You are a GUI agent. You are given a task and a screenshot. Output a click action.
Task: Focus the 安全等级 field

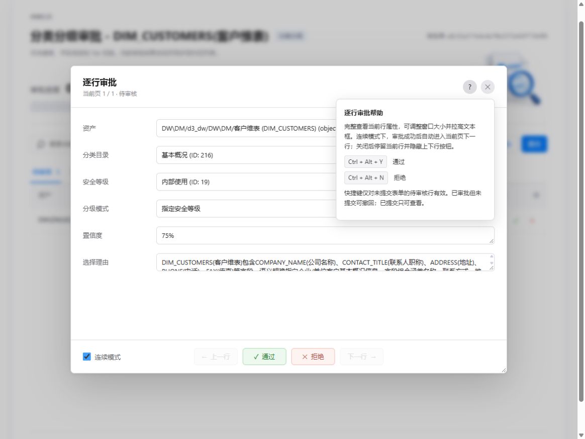(246, 182)
